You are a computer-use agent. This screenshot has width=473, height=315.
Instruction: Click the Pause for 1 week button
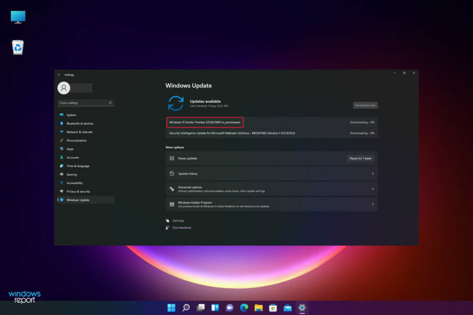point(360,159)
